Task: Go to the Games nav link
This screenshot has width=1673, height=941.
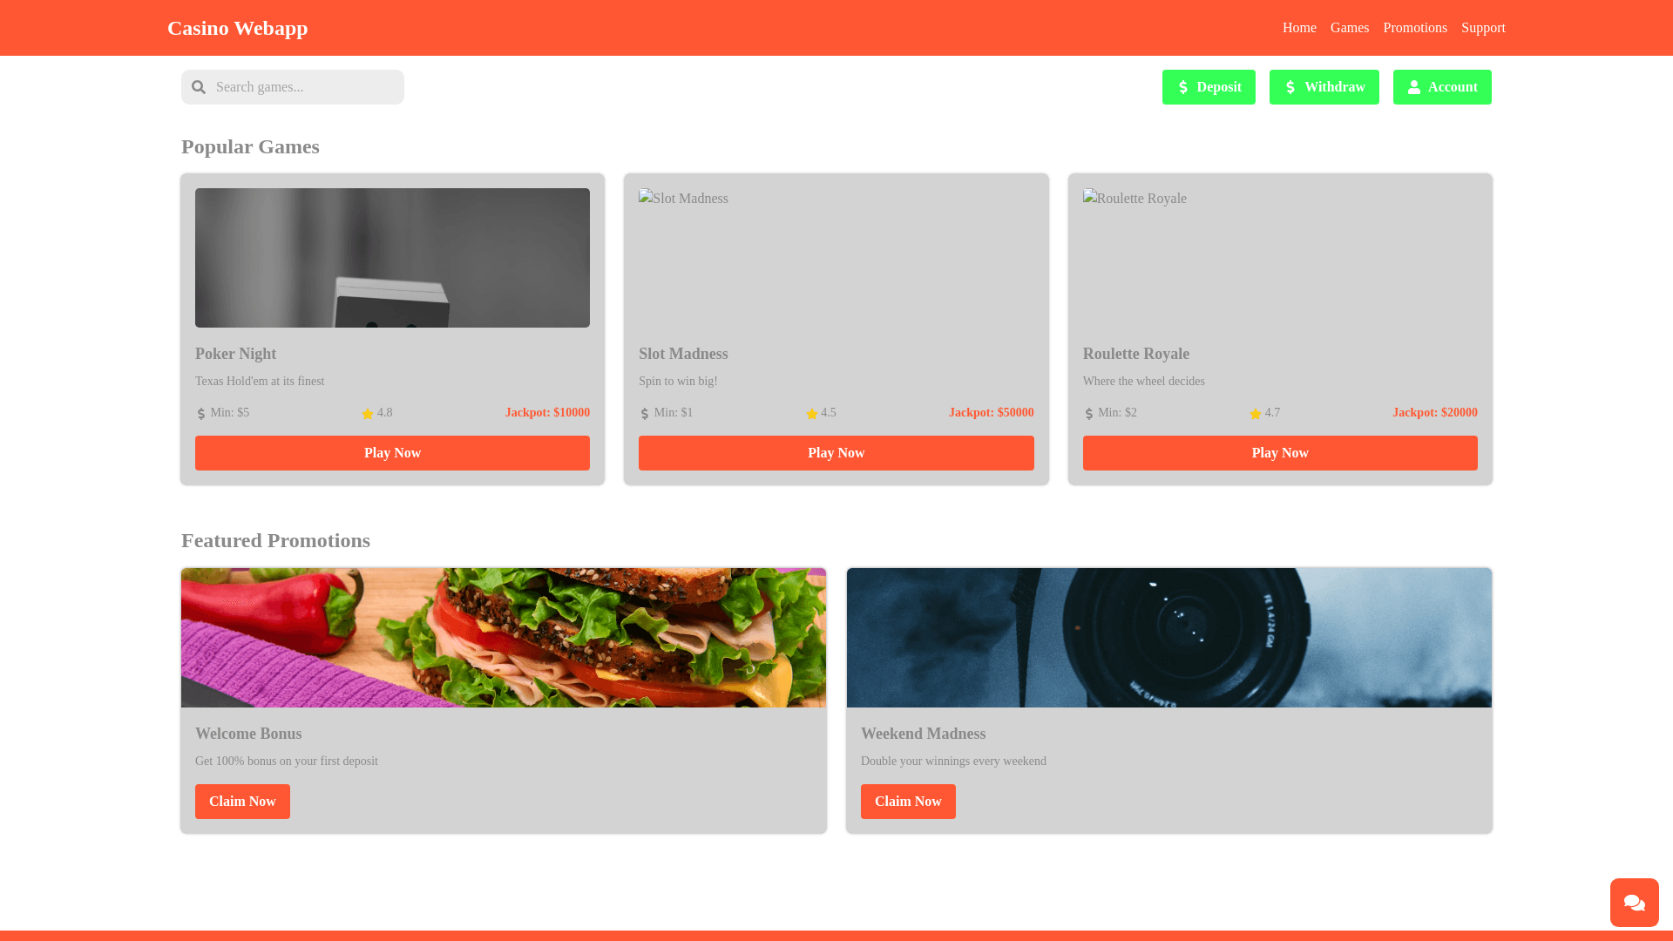Action: coord(1349,28)
